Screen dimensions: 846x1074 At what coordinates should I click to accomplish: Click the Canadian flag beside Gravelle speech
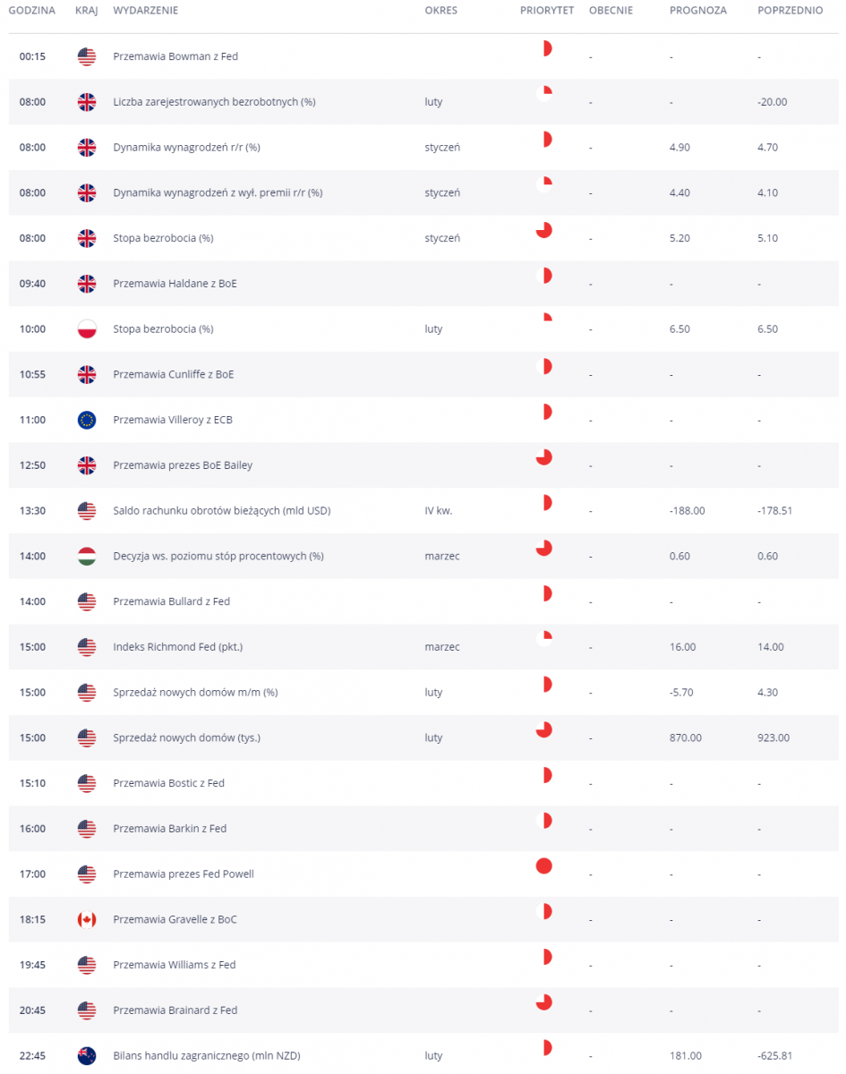(87, 920)
